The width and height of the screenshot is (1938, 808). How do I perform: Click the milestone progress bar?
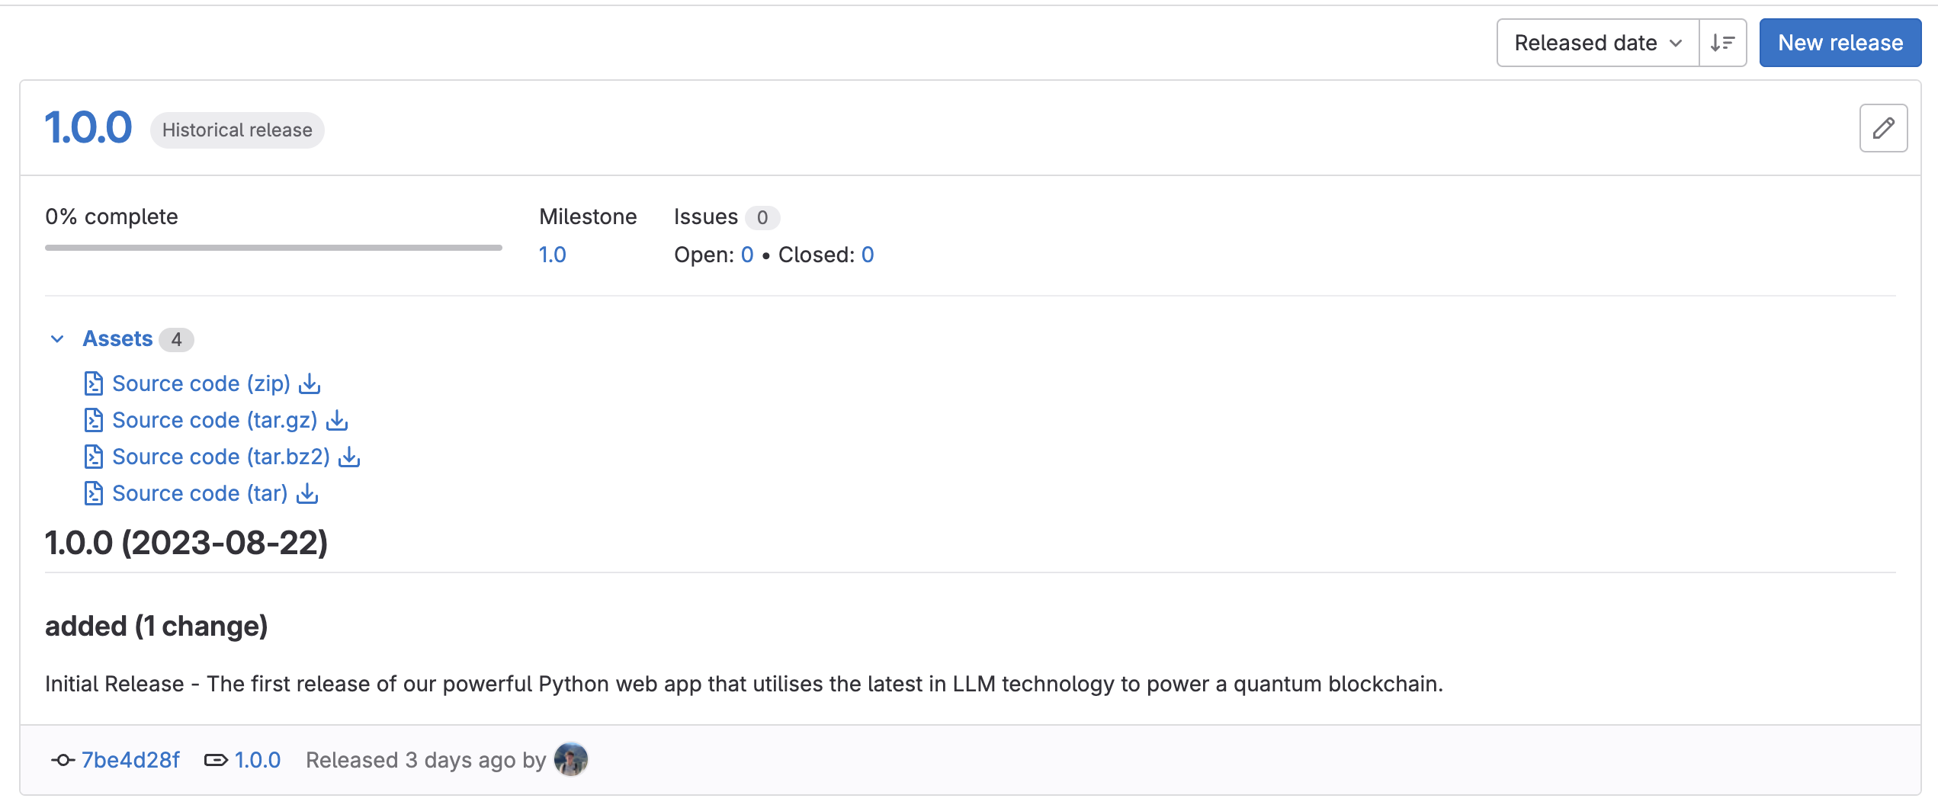(273, 247)
